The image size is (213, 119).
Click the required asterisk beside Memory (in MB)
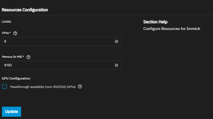tap(23, 57)
